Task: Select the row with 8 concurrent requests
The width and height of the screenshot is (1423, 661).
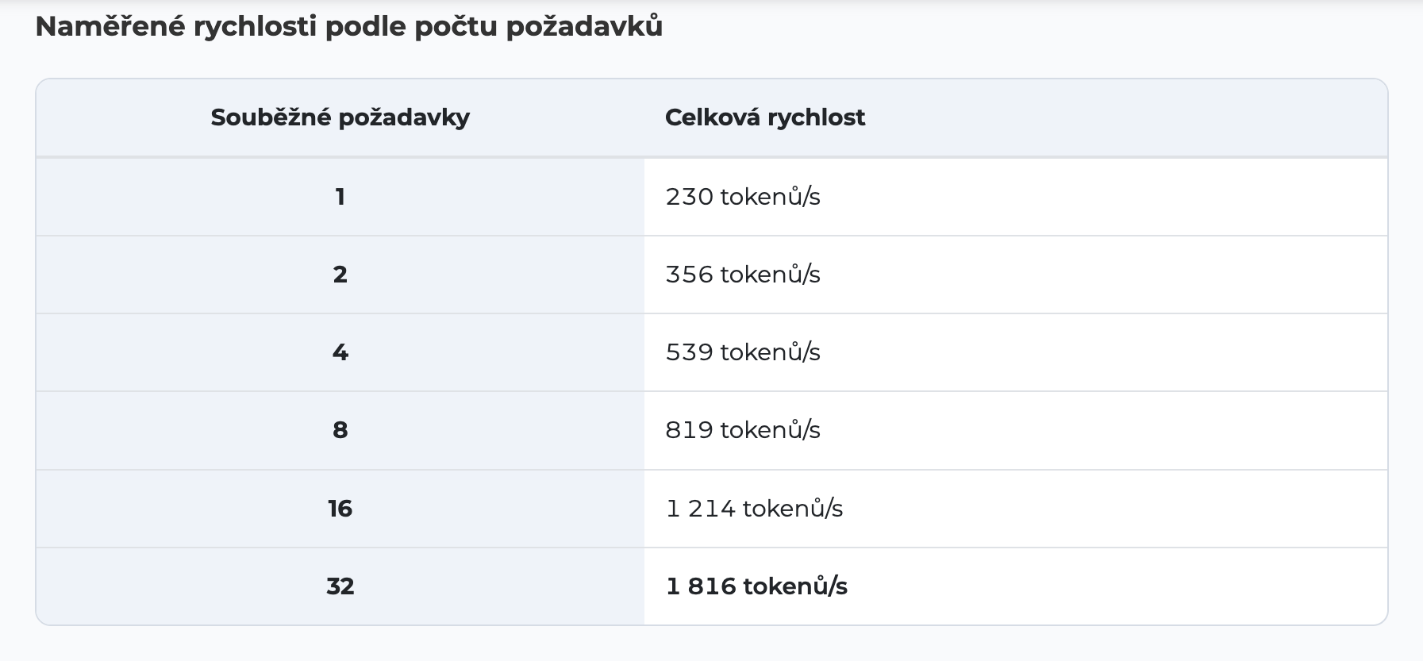Action: [712, 430]
